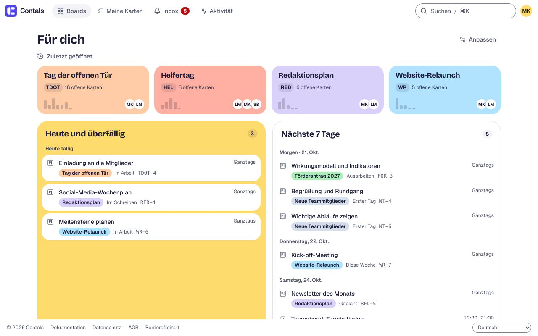Screen dimensions: 538x336
Task: Click the card icon beside Social-Media-Wochenplan
Action: click(x=50, y=192)
